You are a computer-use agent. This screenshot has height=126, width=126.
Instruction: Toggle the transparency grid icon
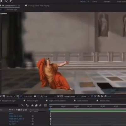[61, 96]
